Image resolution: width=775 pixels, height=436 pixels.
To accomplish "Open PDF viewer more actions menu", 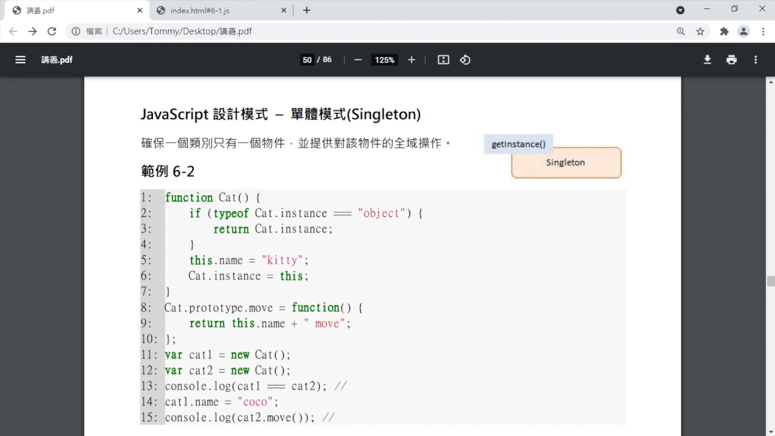I will (756, 60).
